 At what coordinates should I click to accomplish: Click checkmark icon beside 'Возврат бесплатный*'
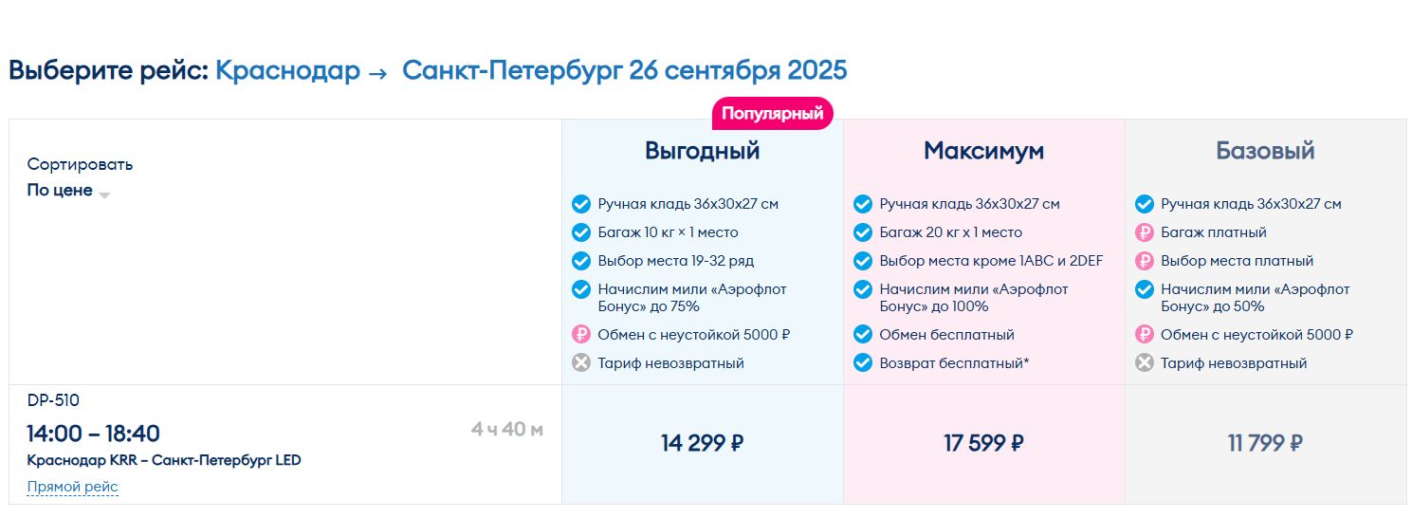863,363
